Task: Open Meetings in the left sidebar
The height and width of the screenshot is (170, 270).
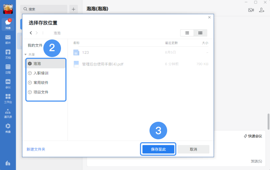Action: point(8,83)
